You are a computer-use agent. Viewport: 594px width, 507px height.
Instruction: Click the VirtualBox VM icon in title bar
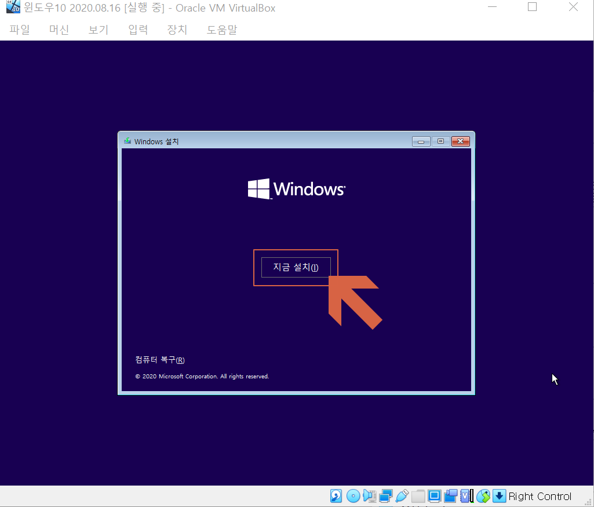pyautogui.click(x=13, y=7)
